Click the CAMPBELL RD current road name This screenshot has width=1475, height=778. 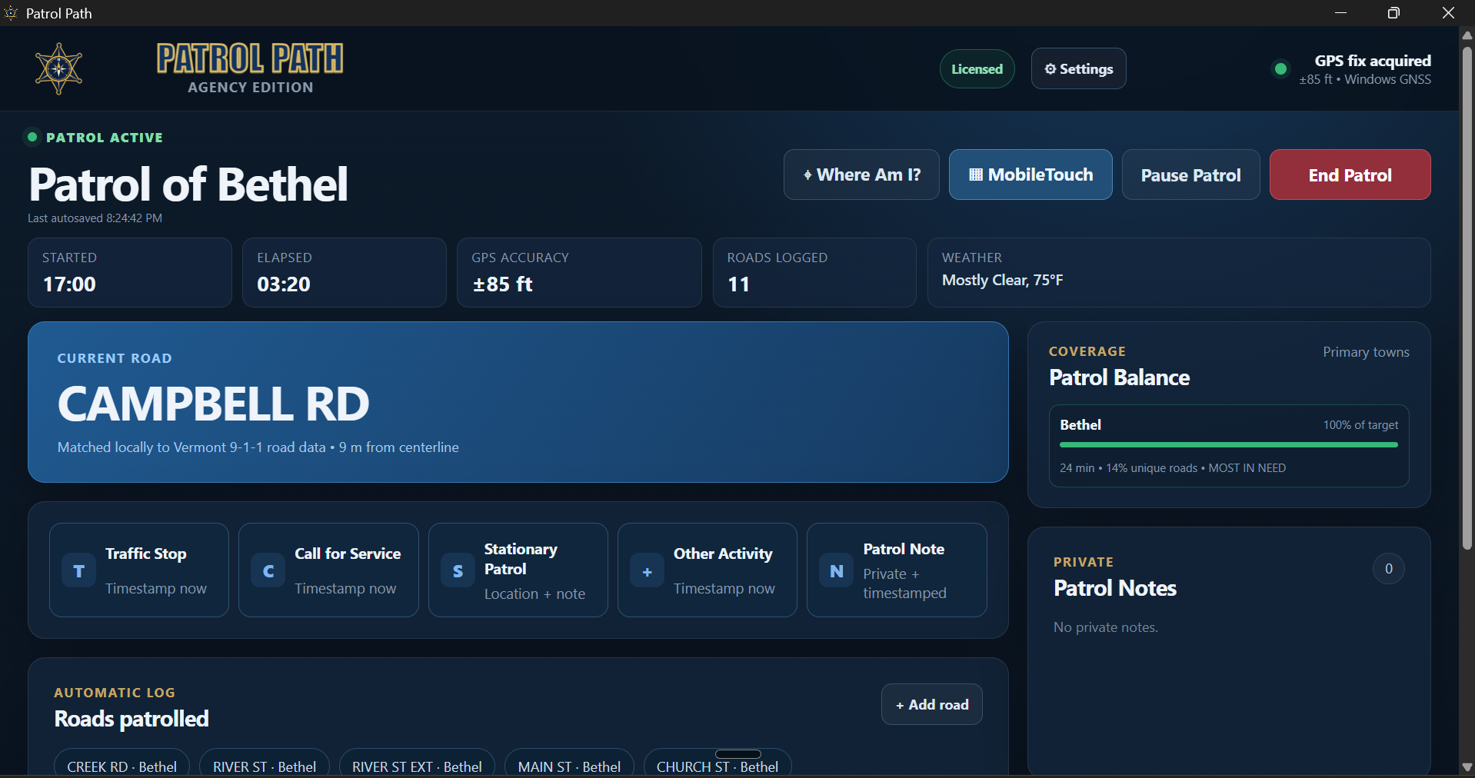click(x=214, y=404)
